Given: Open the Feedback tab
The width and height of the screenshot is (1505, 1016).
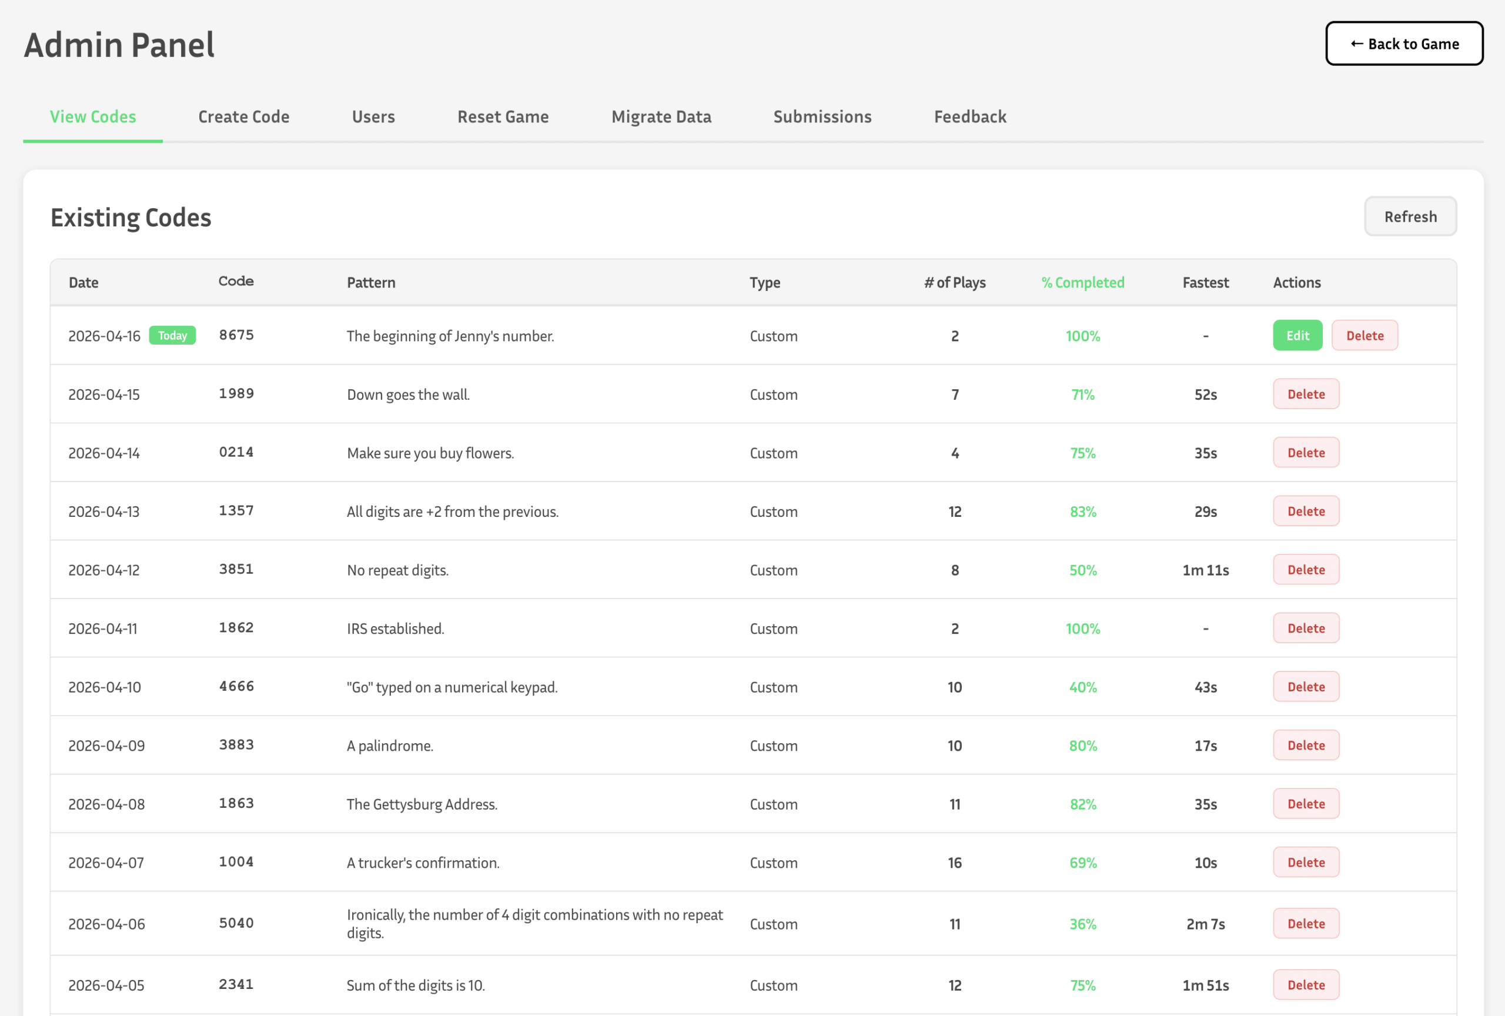Looking at the screenshot, I should [x=969, y=117].
